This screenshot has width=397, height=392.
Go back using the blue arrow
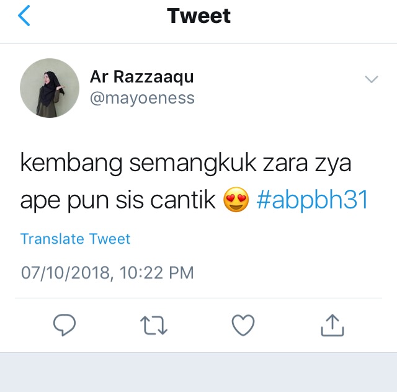24,16
